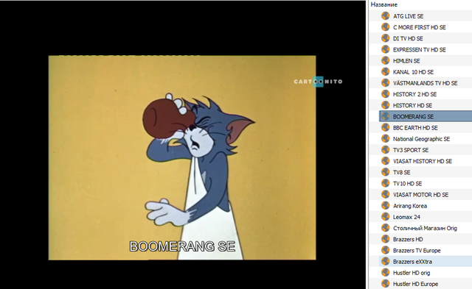The height and width of the screenshot is (289, 472).
Task: Click the Название column header
Action: (x=383, y=4)
